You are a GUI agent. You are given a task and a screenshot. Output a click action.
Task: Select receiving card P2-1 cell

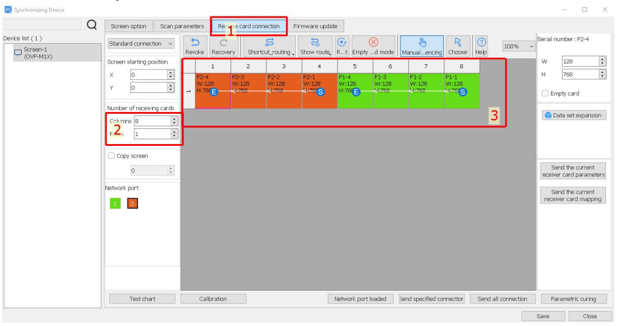coord(319,91)
